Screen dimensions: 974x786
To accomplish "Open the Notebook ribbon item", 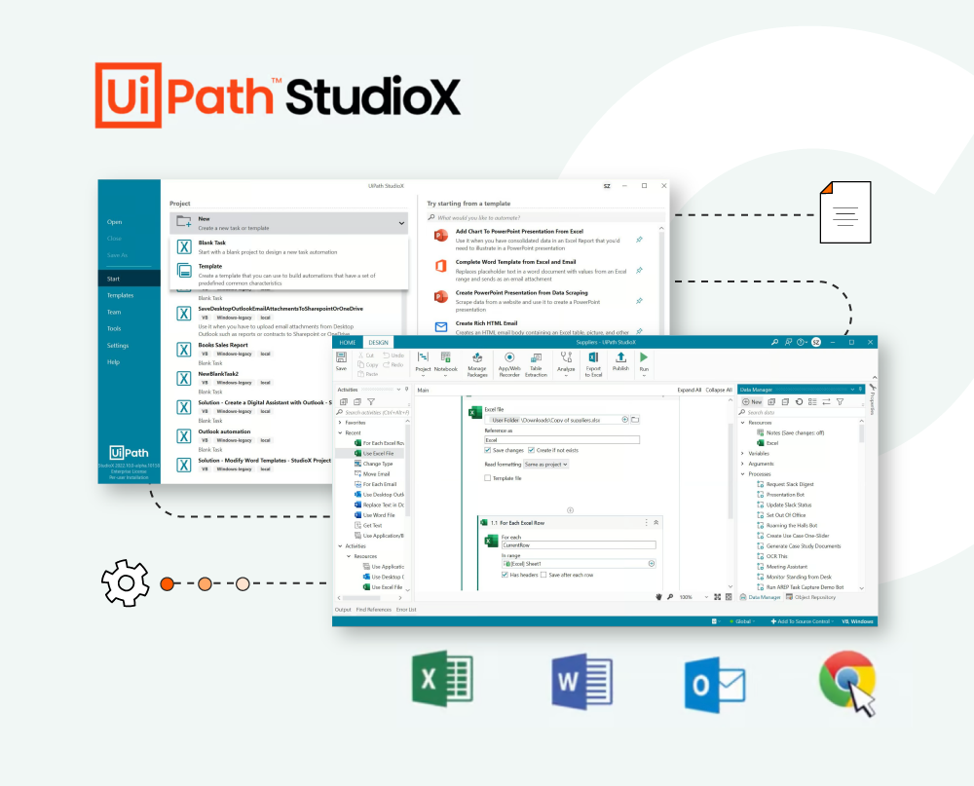I will click(x=446, y=361).
